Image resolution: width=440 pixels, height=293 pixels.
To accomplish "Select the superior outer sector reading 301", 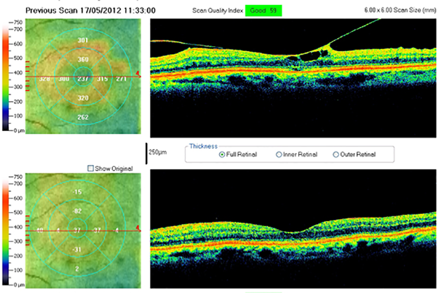I will [x=83, y=41].
